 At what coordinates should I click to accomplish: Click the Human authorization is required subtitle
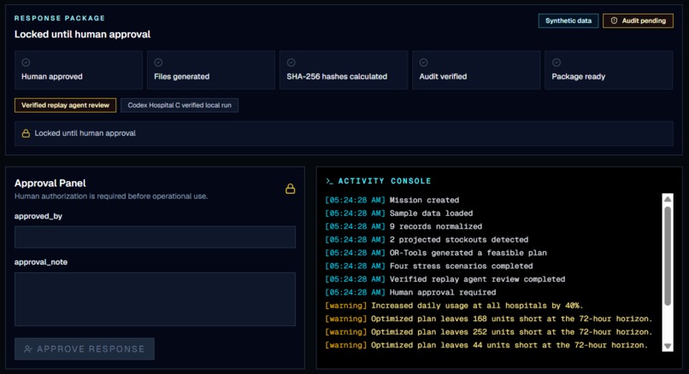coord(111,196)
